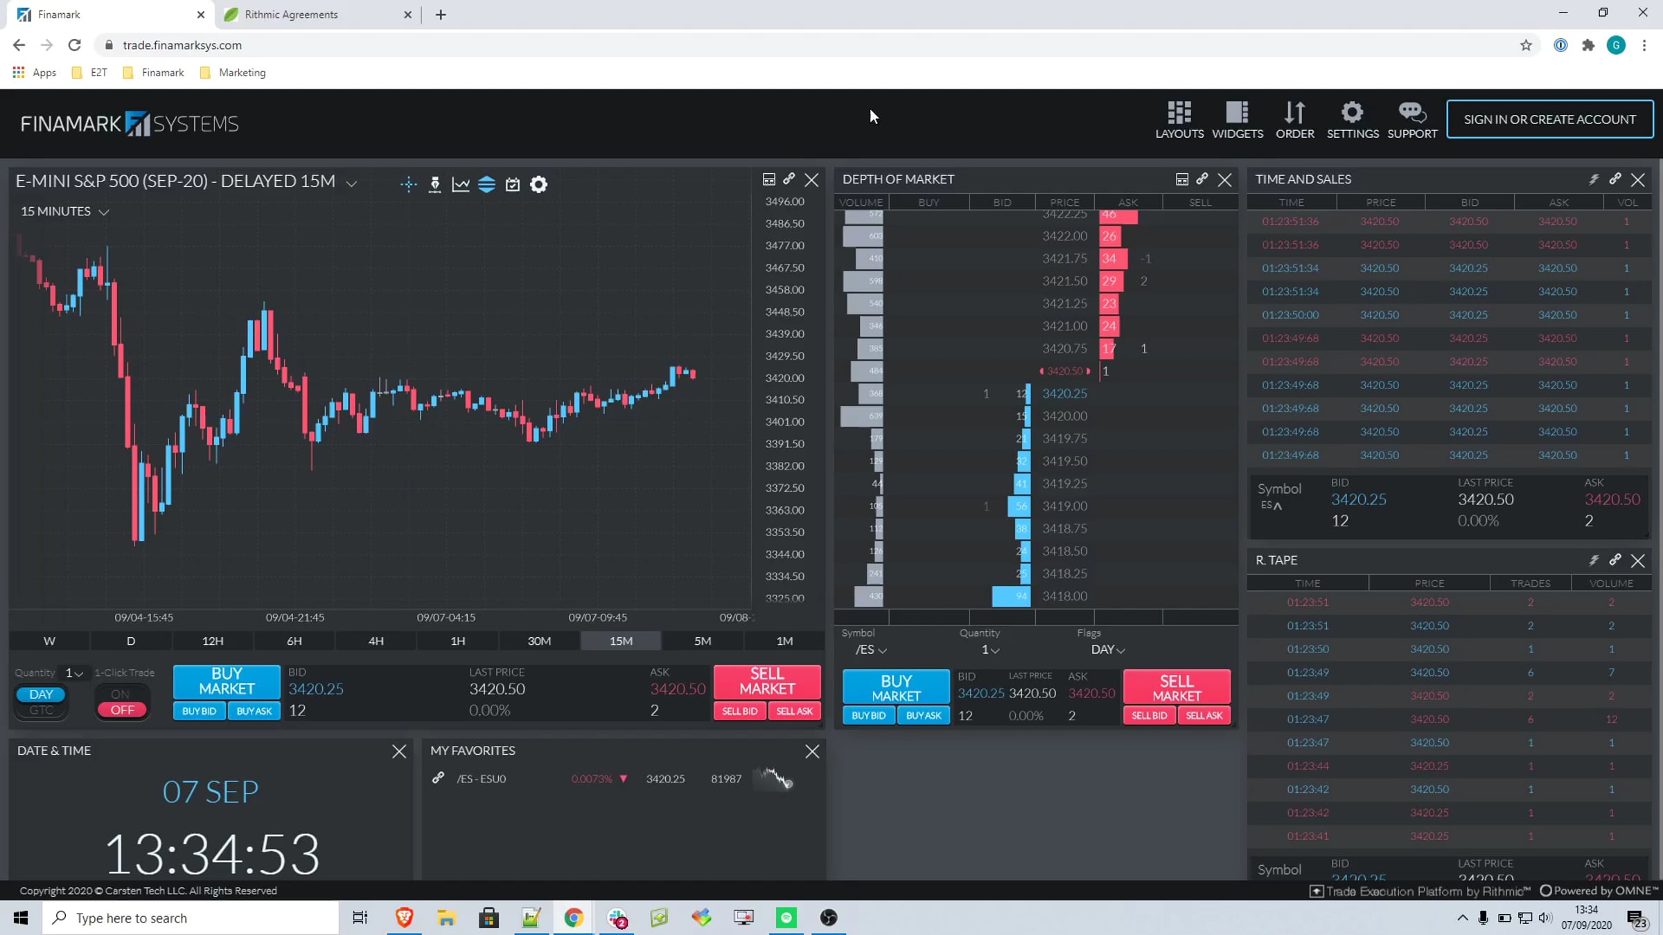The height and width of the screenshot is (935, 1663).
Task: Open the chart gear settings icon
Action: coord(539,184)
